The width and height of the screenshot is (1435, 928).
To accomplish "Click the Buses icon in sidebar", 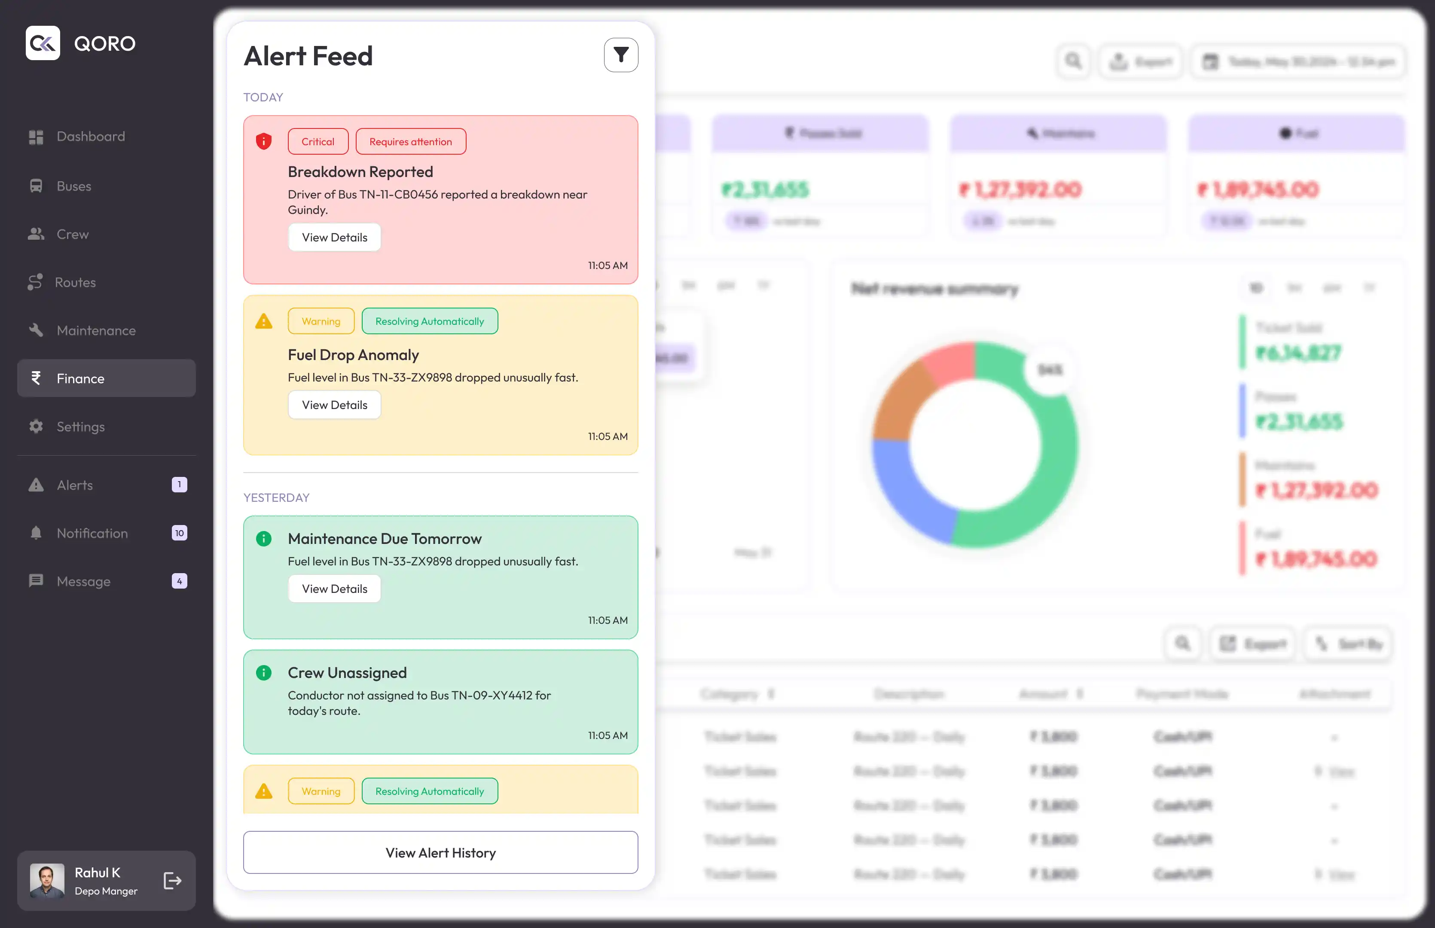I will tap(36, 186).
